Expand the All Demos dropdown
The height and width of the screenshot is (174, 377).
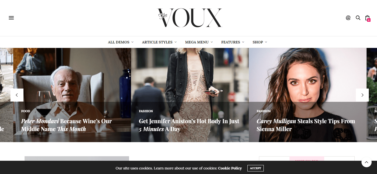click(x=121, y=42)
